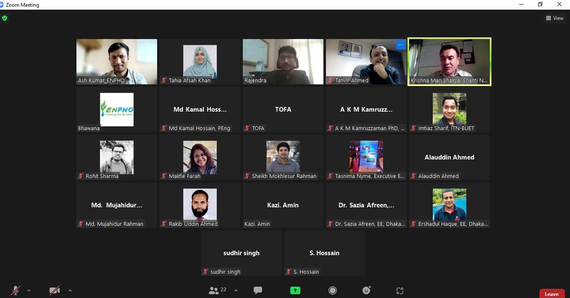Start recording with the Record icon

333,290
